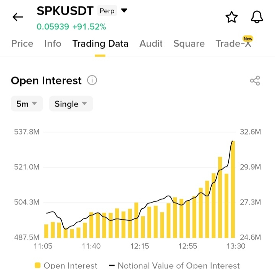Toggle Notional Value of Open Interest legend
The image size is (275, 269).
(174, 266)
